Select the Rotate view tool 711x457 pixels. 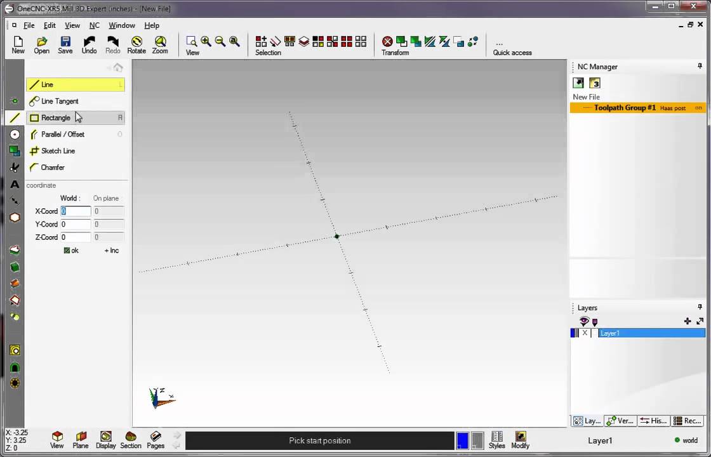tap(136, 45)
